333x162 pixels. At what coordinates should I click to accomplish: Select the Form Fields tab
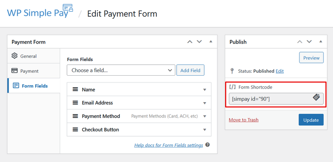point(34,85)
